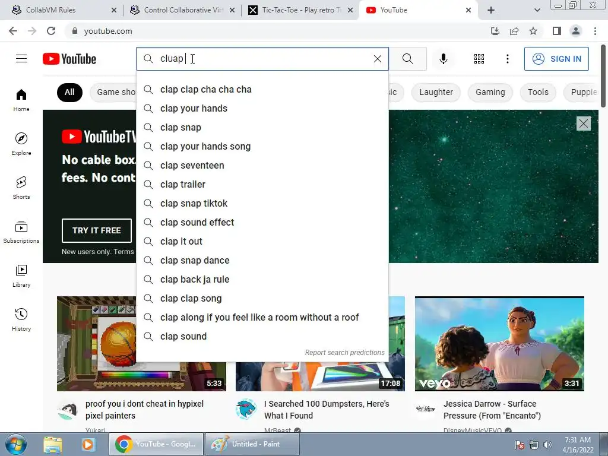This screenshot has width=608, height=456.
Task: Expand the tab search chevron
Action: click(537, 10)
